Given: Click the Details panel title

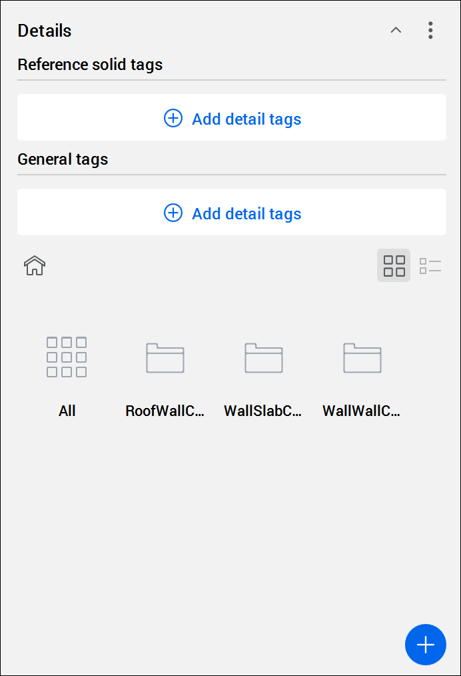Looking at the screenshot, I should click(x=45, y=31).
